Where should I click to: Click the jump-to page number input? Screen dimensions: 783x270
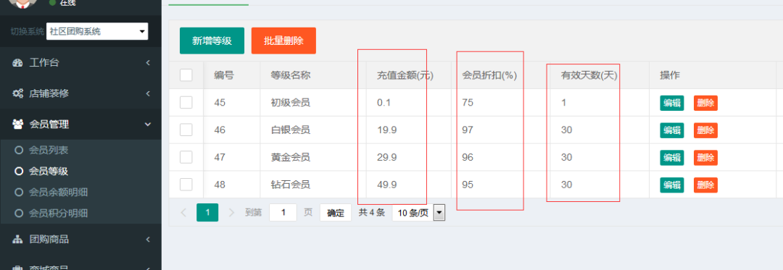tap(283, 213)
